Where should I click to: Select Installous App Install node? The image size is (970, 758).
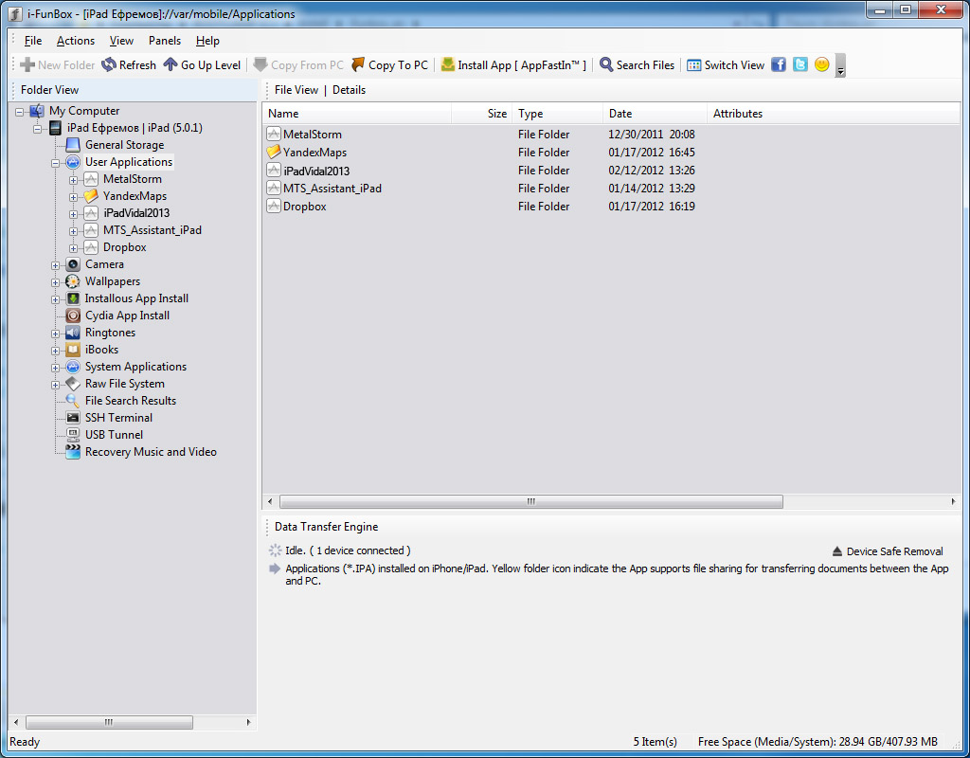point(136,298)
